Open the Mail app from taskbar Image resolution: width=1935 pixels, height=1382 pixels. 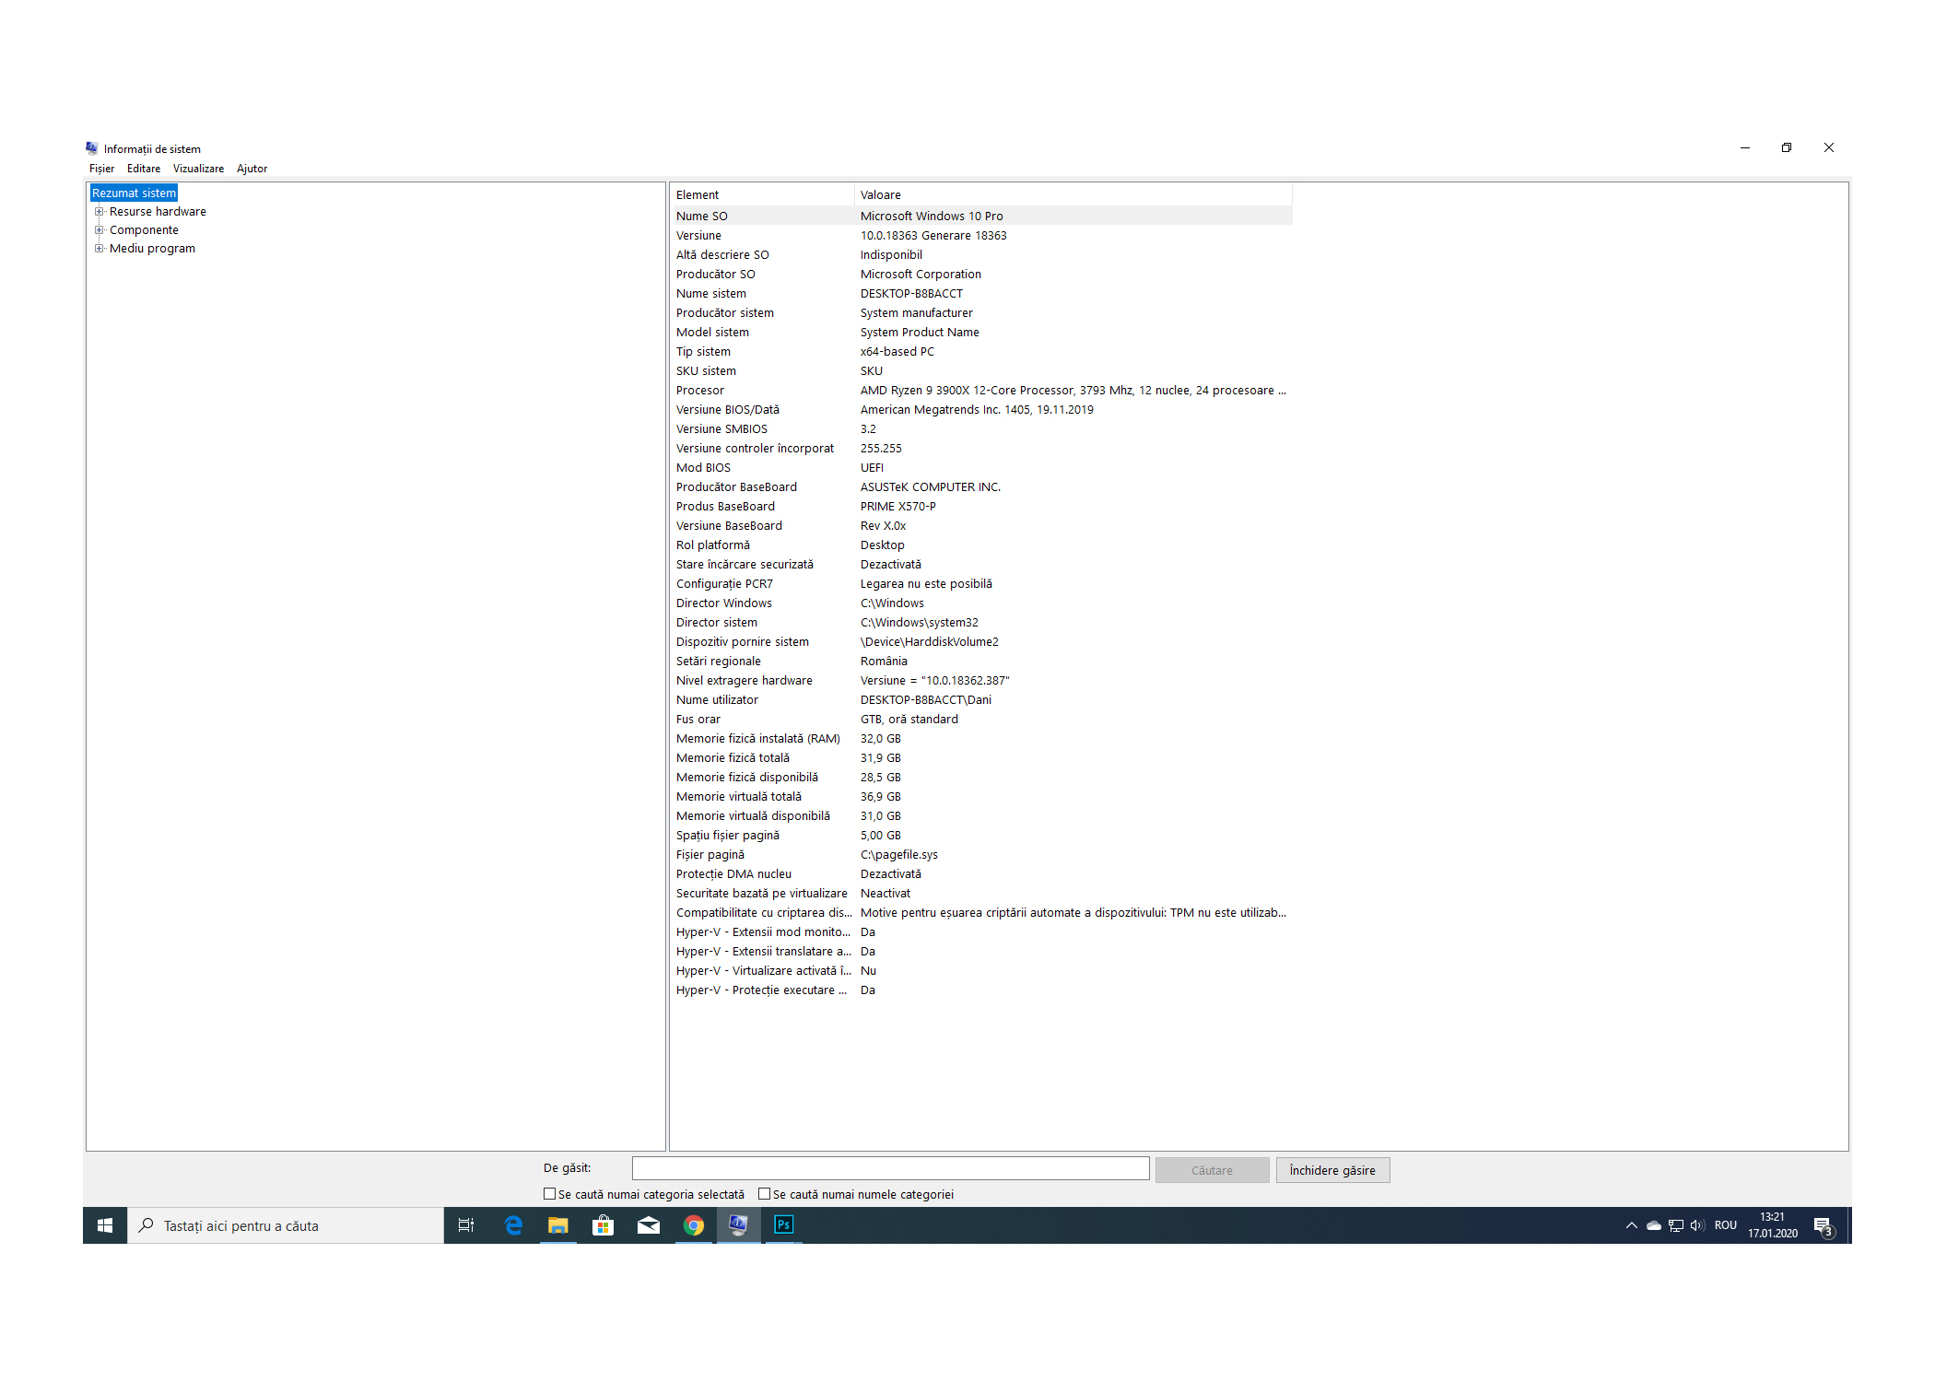click(649, 1225)
